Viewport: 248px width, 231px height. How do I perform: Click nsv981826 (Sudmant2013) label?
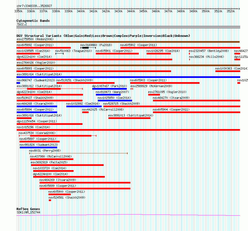click(x=39, y=145)
